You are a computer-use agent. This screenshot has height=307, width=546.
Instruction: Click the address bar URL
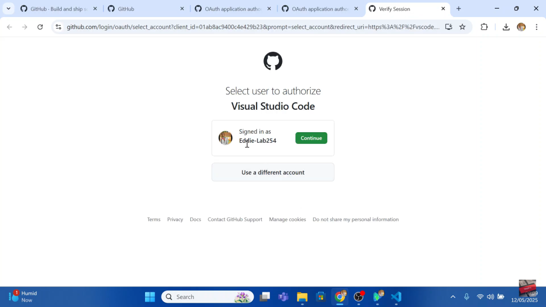coord(253,27)
